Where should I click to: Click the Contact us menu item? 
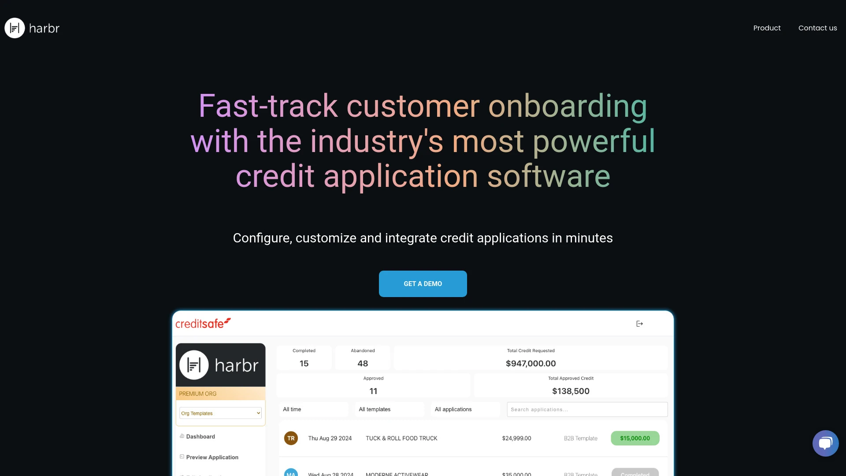pyautogui.click(x=817, y=28)
